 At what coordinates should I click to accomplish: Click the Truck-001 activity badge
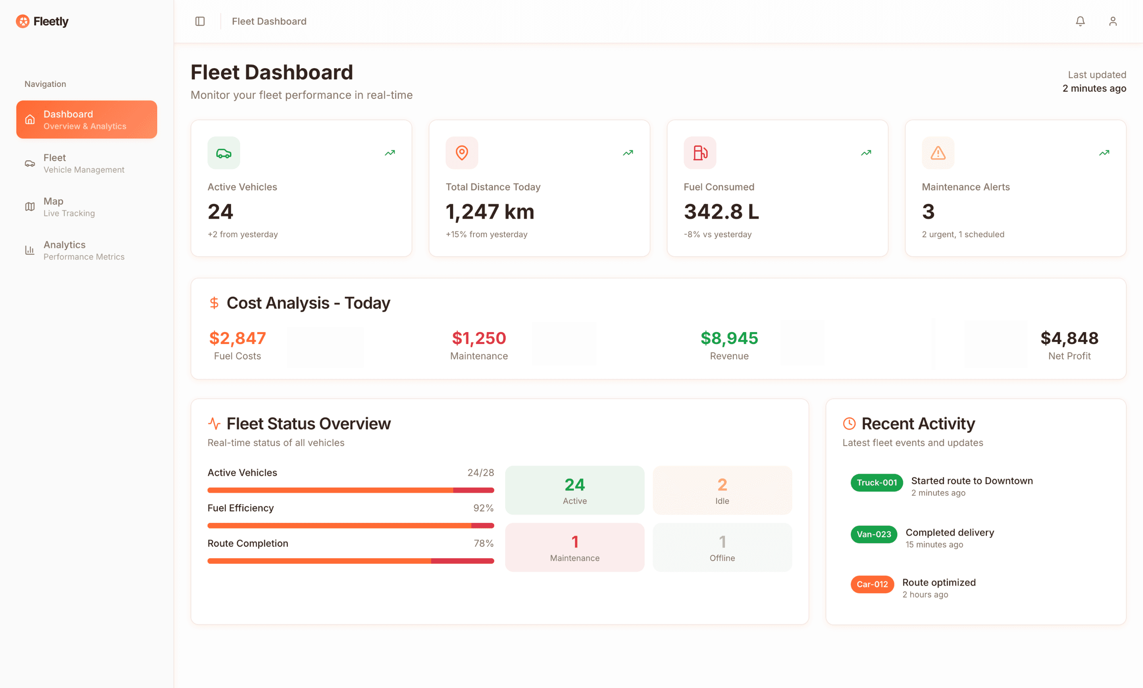tap(876, 482)
